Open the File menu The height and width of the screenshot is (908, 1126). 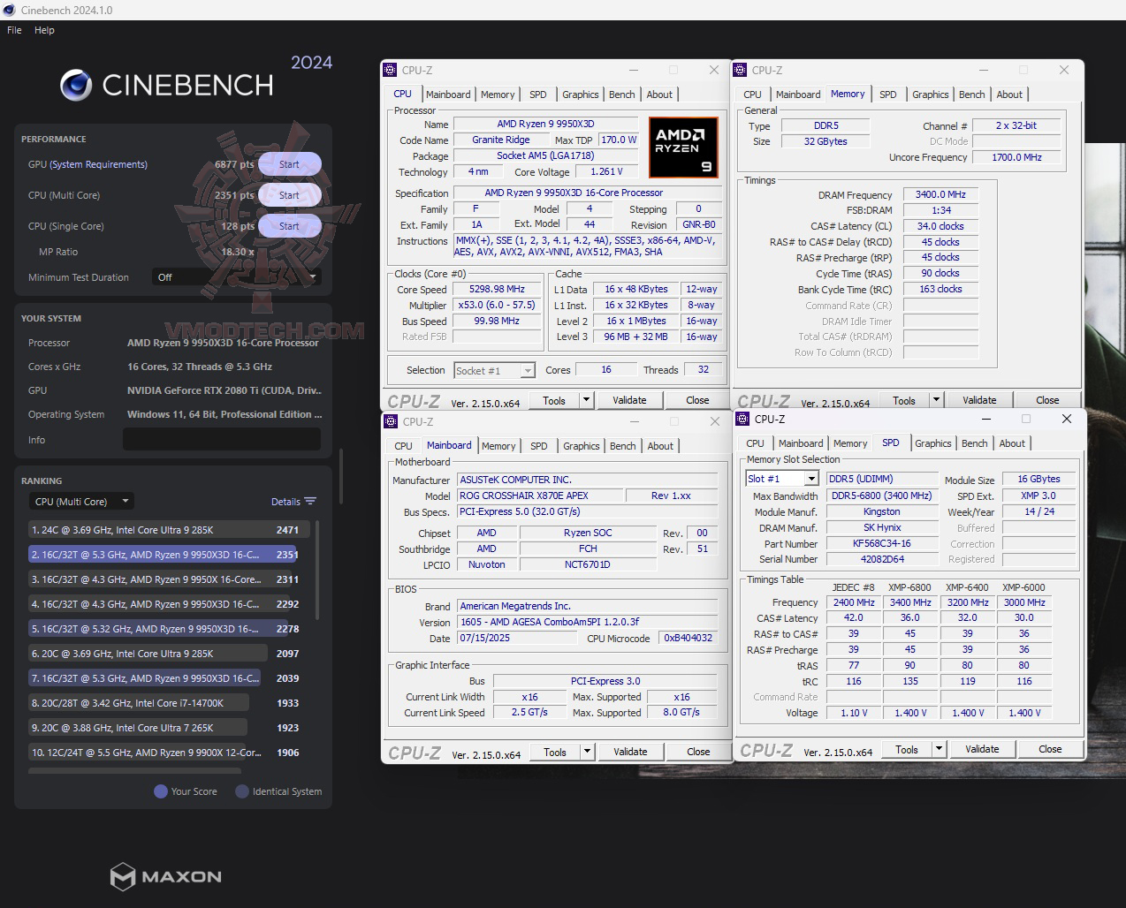click(13, 29)
